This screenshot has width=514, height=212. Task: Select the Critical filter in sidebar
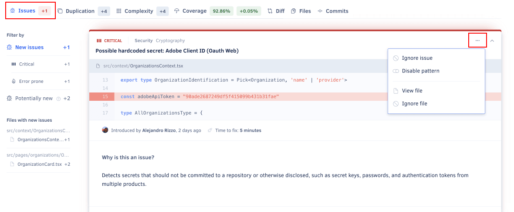coord(27,64)
